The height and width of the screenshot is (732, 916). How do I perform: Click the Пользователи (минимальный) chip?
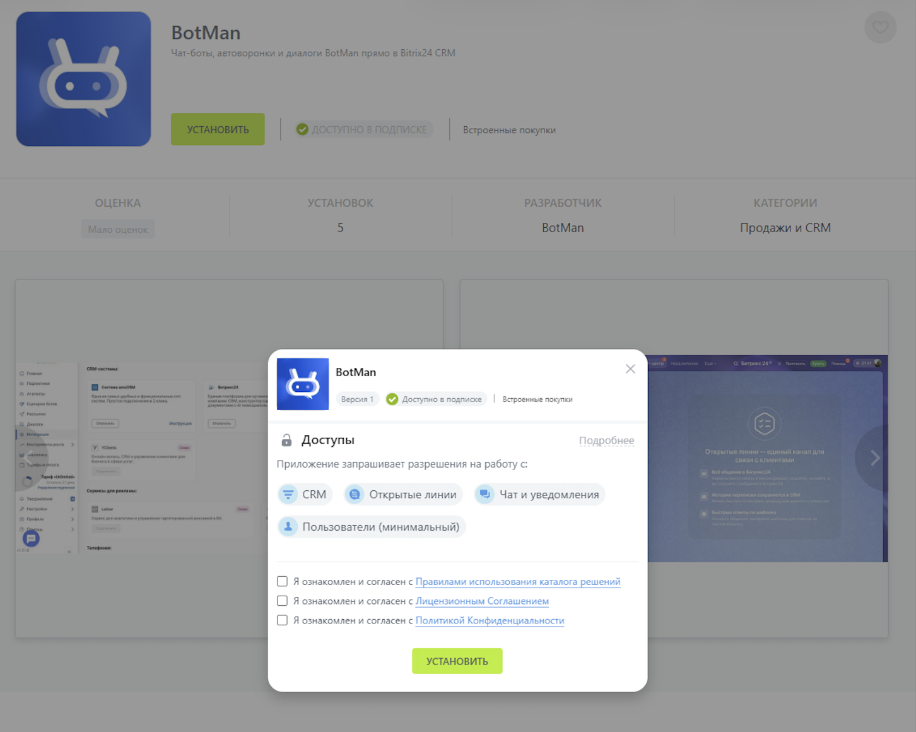point(372,526)
